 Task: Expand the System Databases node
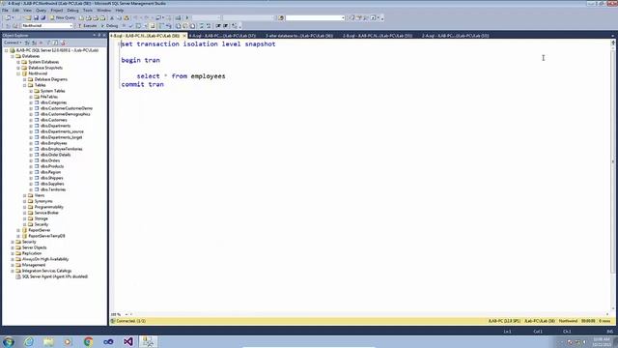(x=18, y=62)
